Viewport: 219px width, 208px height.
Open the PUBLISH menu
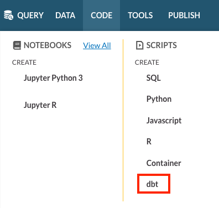(x=184, y=15)
